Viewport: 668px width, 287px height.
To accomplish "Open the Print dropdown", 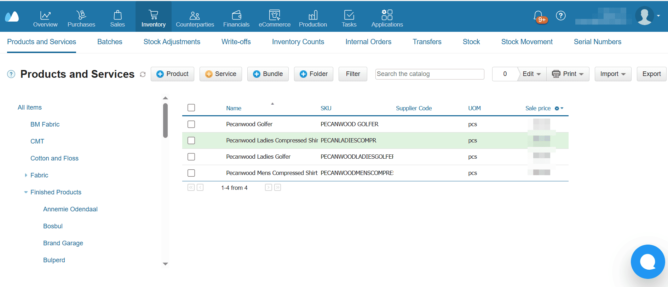I will point(568,74).
